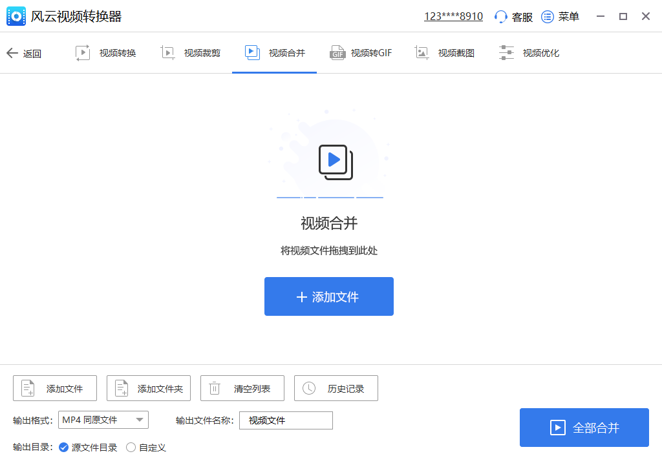Select the 视频合并 tab
Viewport: 662px width, 465px height.
tap(274, 53)
